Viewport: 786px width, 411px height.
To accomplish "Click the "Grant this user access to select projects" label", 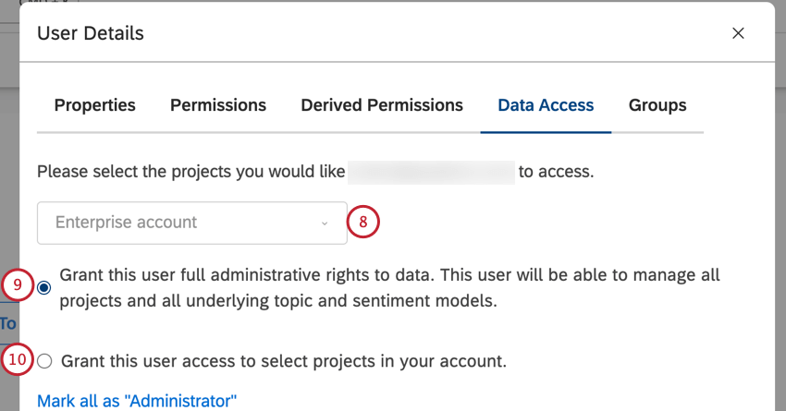I will (283, 361).
